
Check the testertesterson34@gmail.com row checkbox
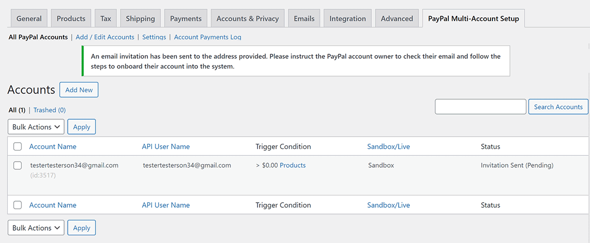click(x=17, y=165)
